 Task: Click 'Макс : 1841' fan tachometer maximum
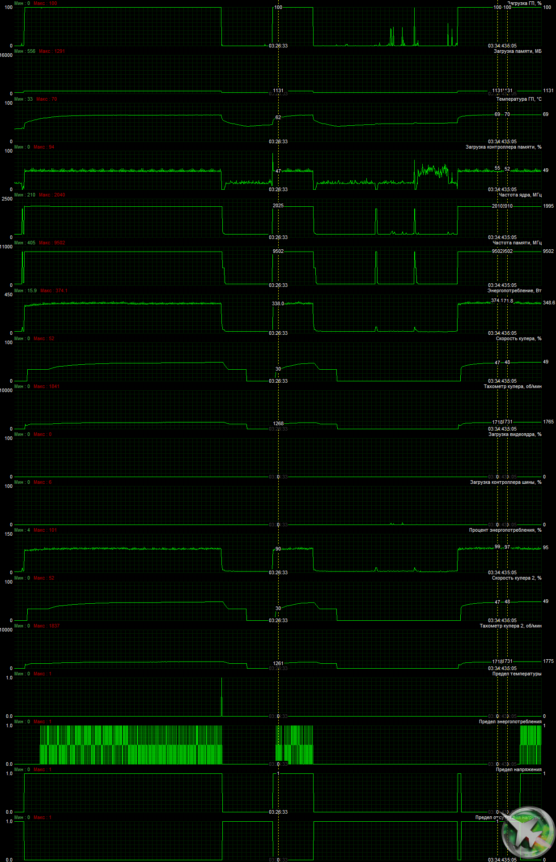(47, 386)
